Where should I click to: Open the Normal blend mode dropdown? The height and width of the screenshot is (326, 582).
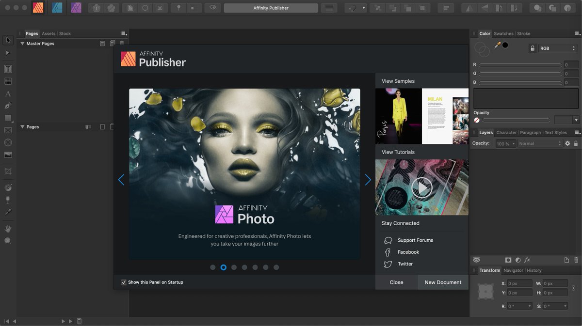[539, 143]
